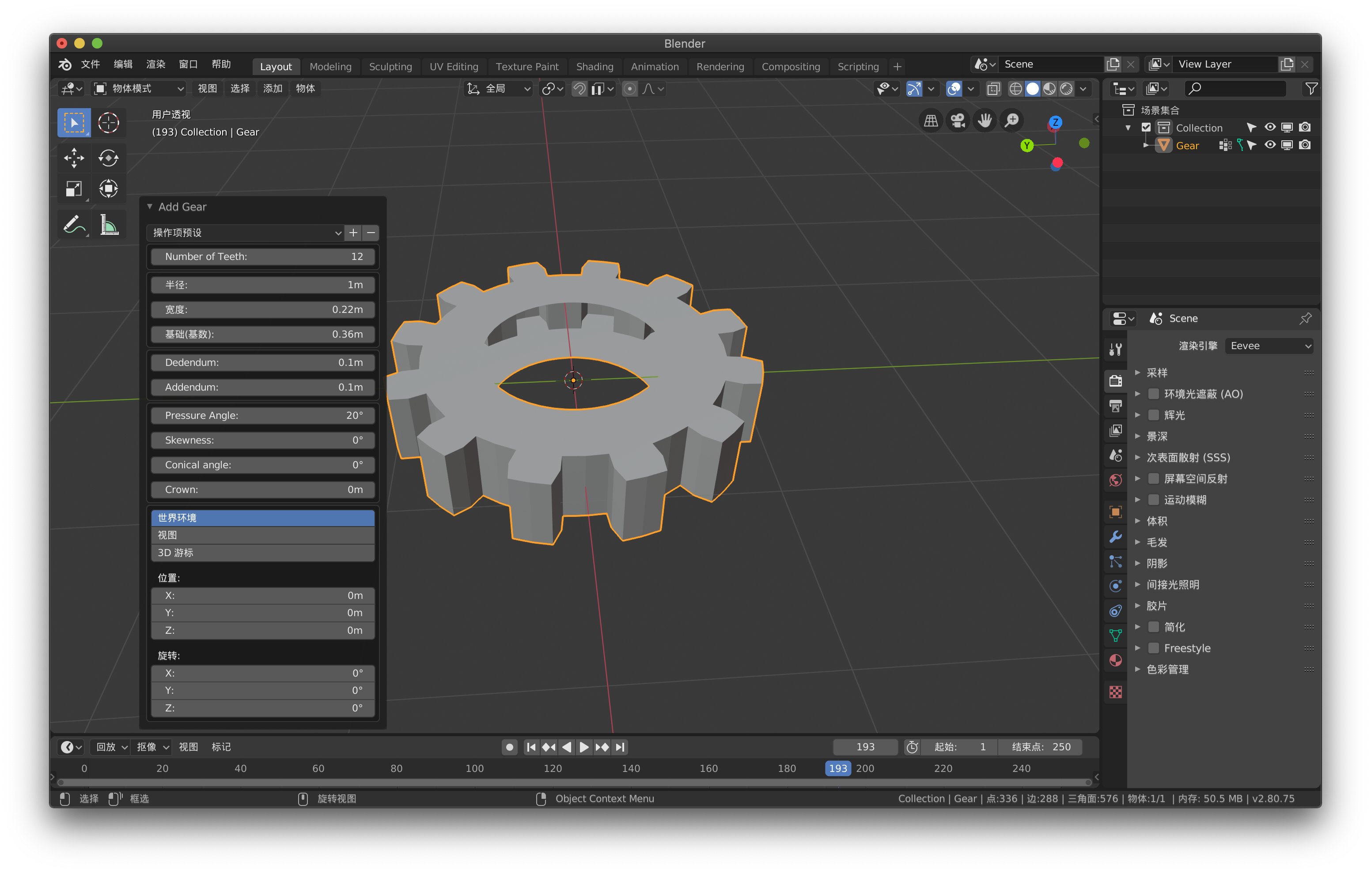Enable the 辉光 bloom checkbox
Image resolution: width=1371 pixels, height=873 pixels.
coord(1154,415)
